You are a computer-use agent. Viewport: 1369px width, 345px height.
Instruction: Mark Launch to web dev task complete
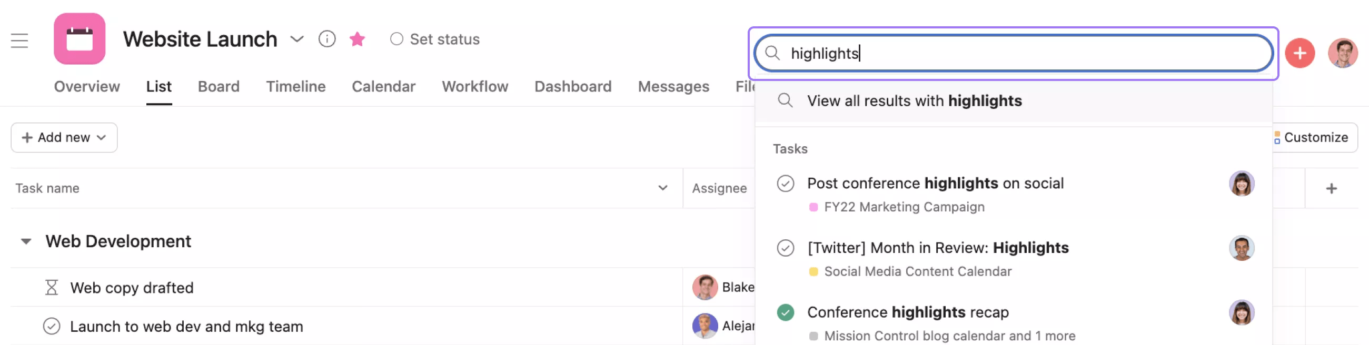52,327
